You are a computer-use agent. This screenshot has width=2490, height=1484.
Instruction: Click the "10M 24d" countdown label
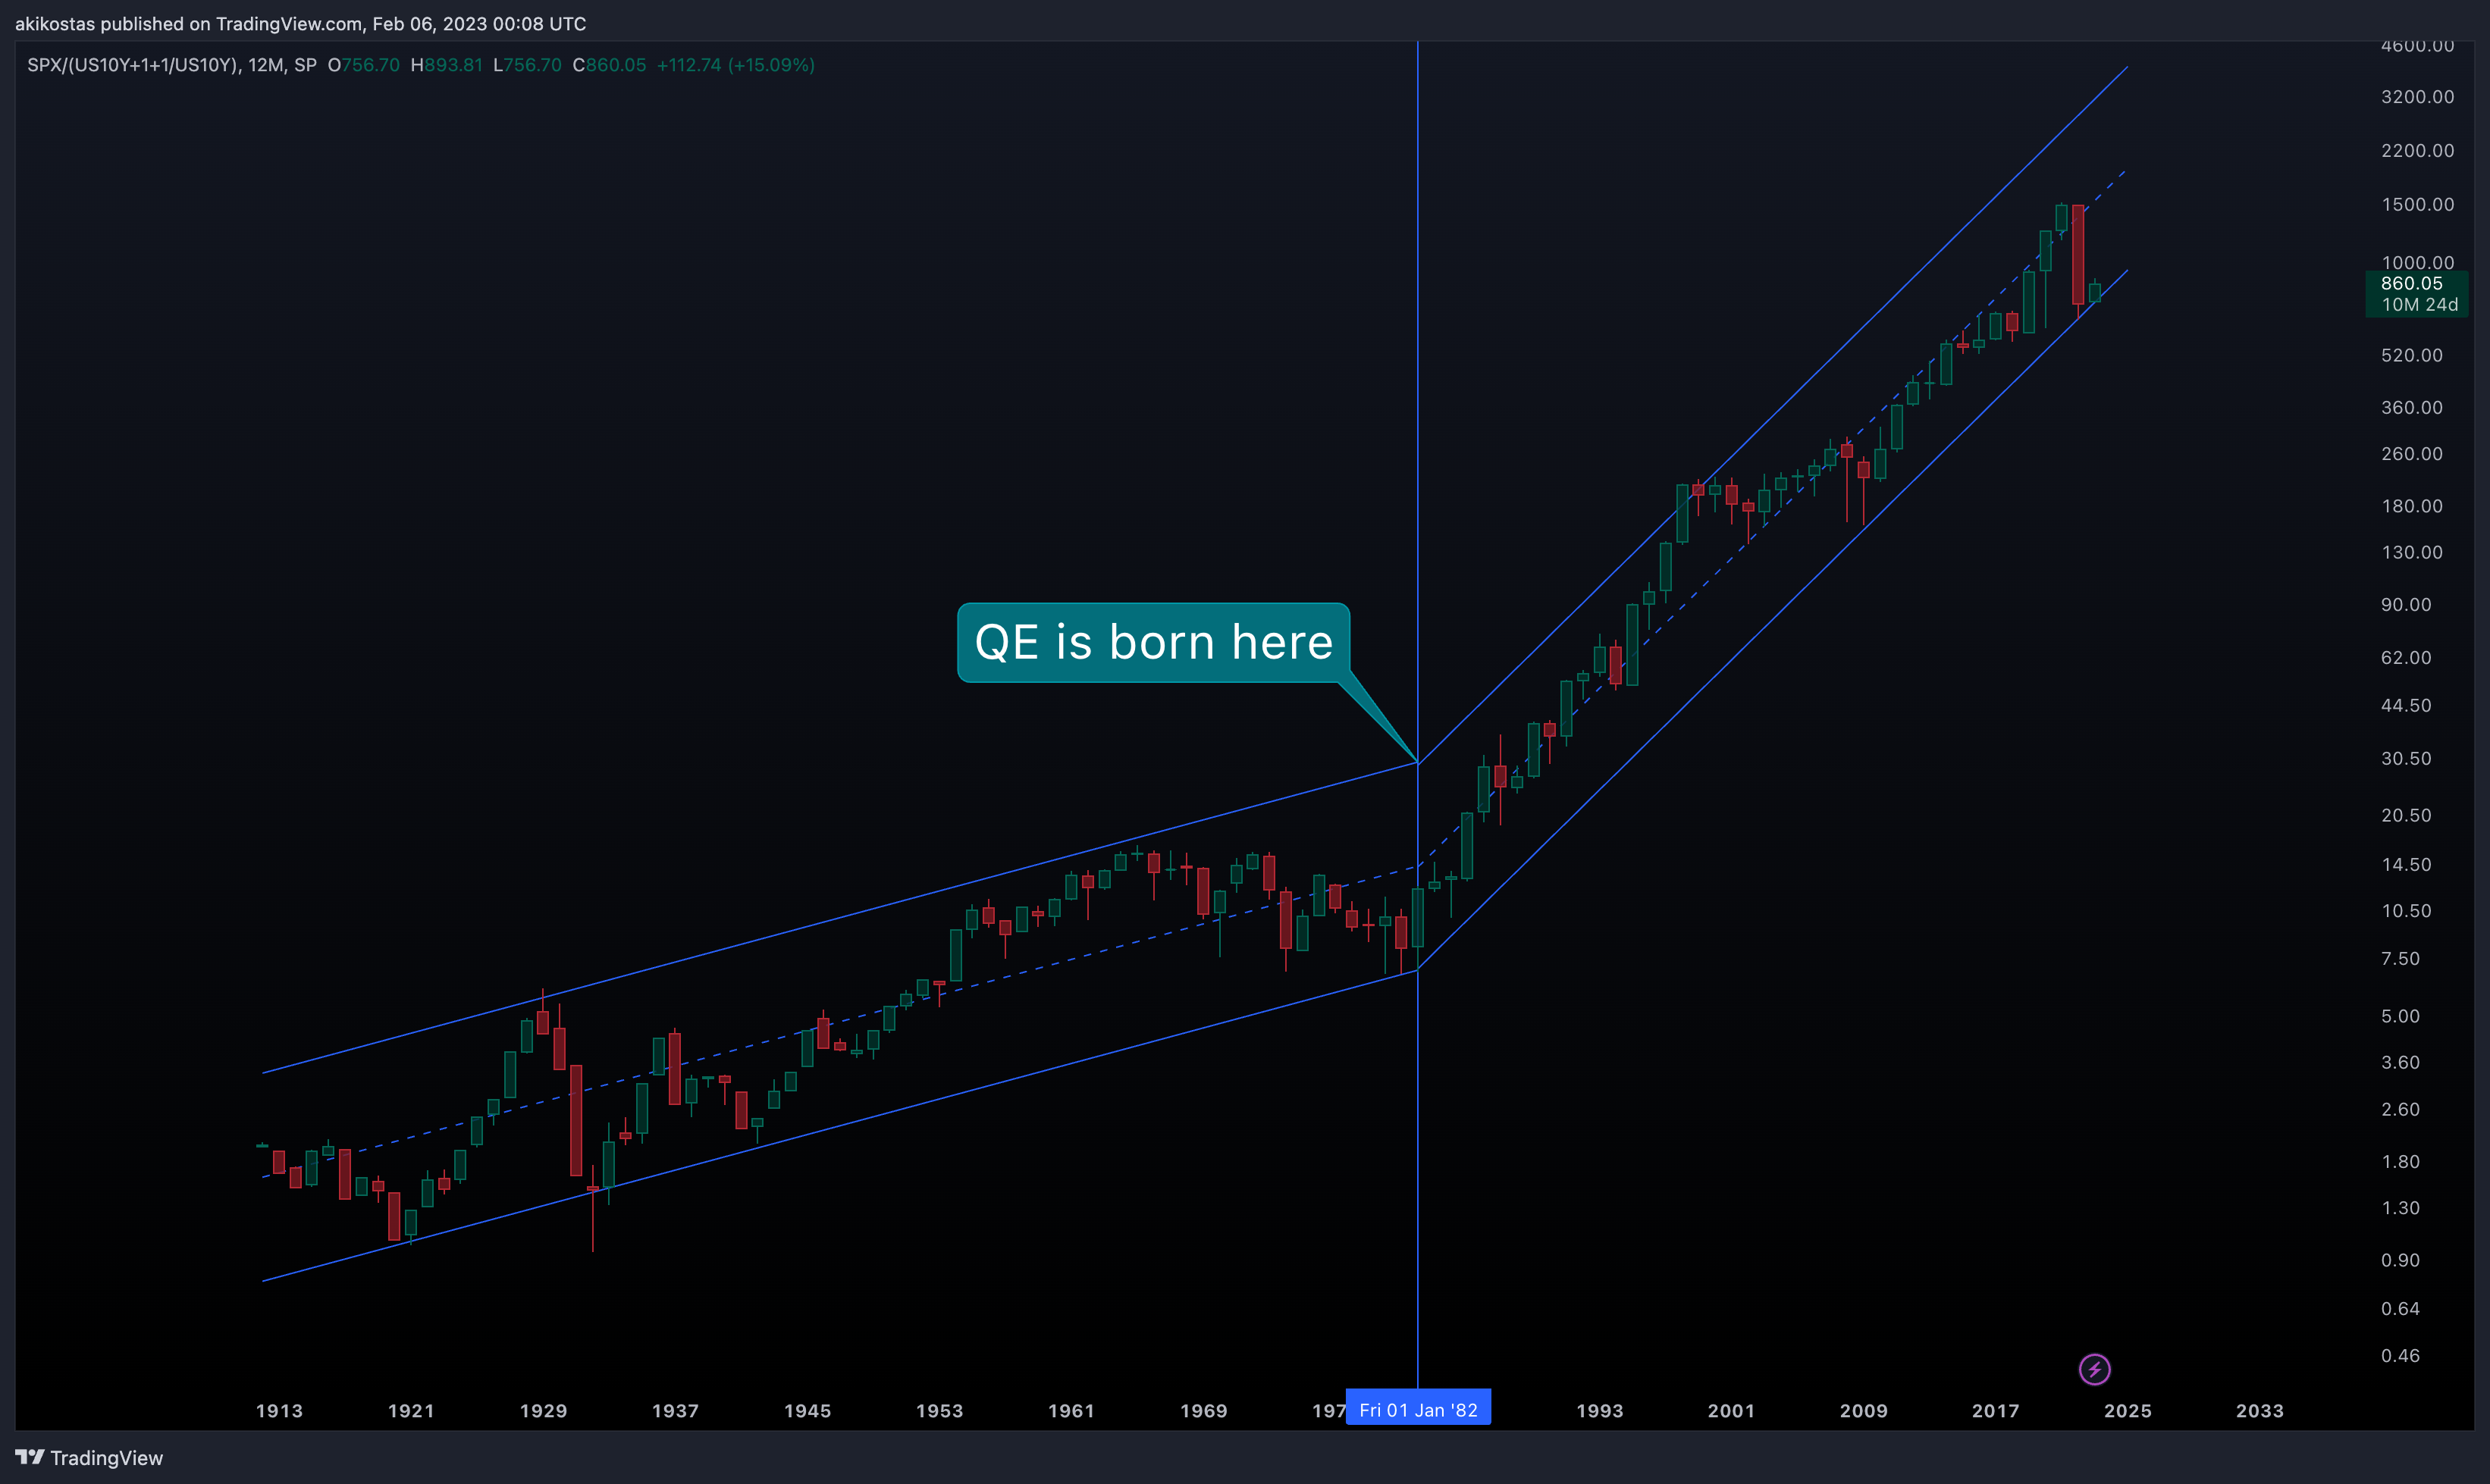pos(2419,305)
